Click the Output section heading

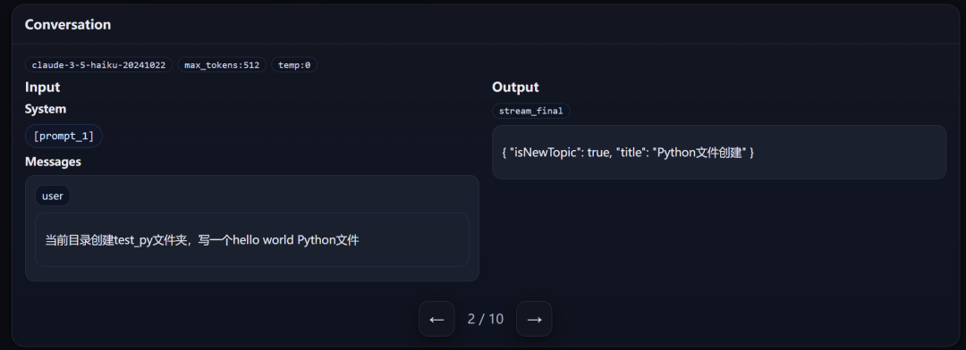[516, 87]
